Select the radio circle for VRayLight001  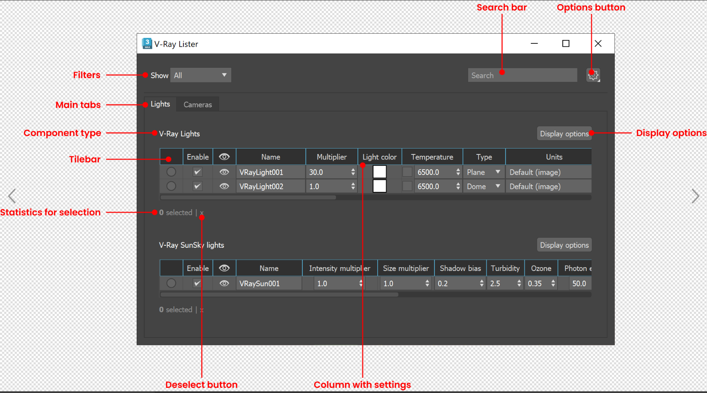click(171, 172)
